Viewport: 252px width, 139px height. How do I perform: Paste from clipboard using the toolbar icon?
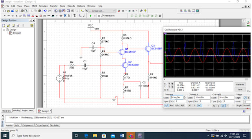(40, 11)
